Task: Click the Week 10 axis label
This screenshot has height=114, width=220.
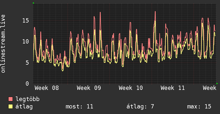Action: [131, 88]
